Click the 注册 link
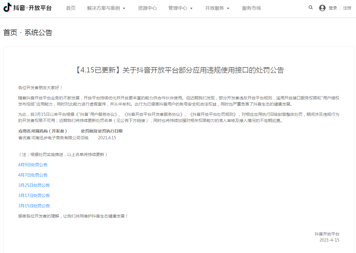The width and height of the screenshot is (356, 253). tap(347, 8)
